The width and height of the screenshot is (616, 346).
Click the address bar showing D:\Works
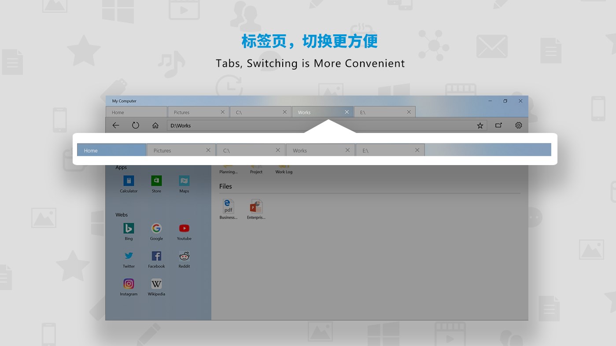tap(264, 125)
